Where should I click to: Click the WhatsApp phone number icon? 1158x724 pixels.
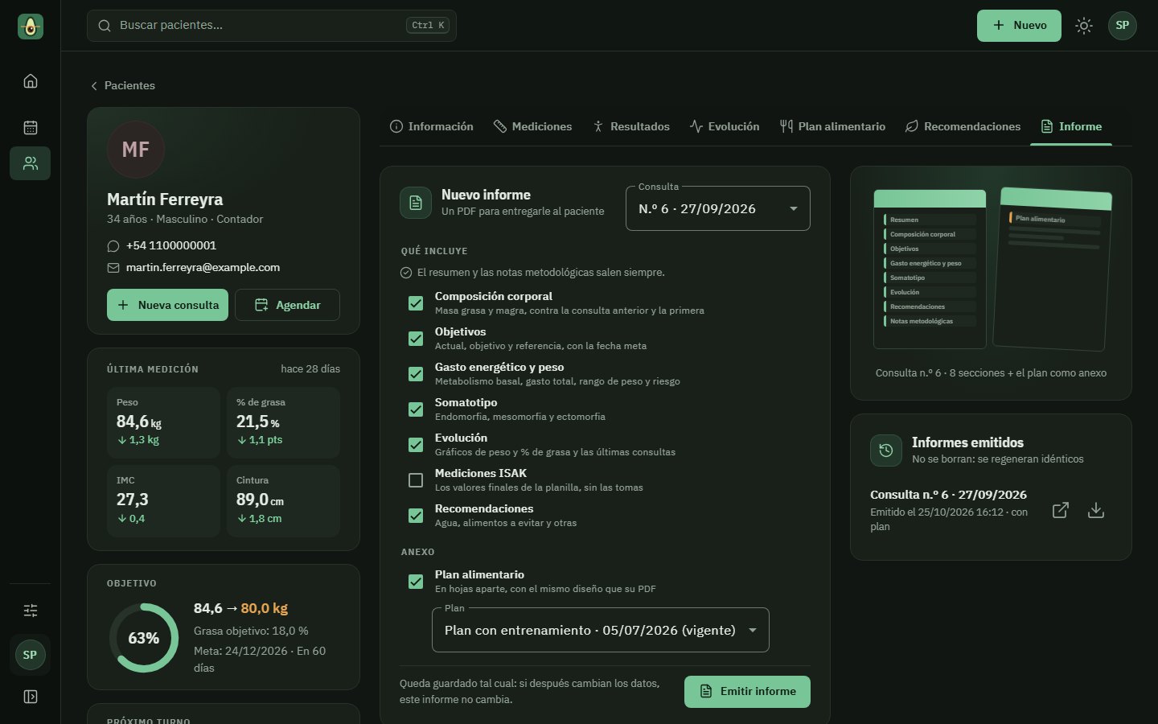(x=113, y=246)
